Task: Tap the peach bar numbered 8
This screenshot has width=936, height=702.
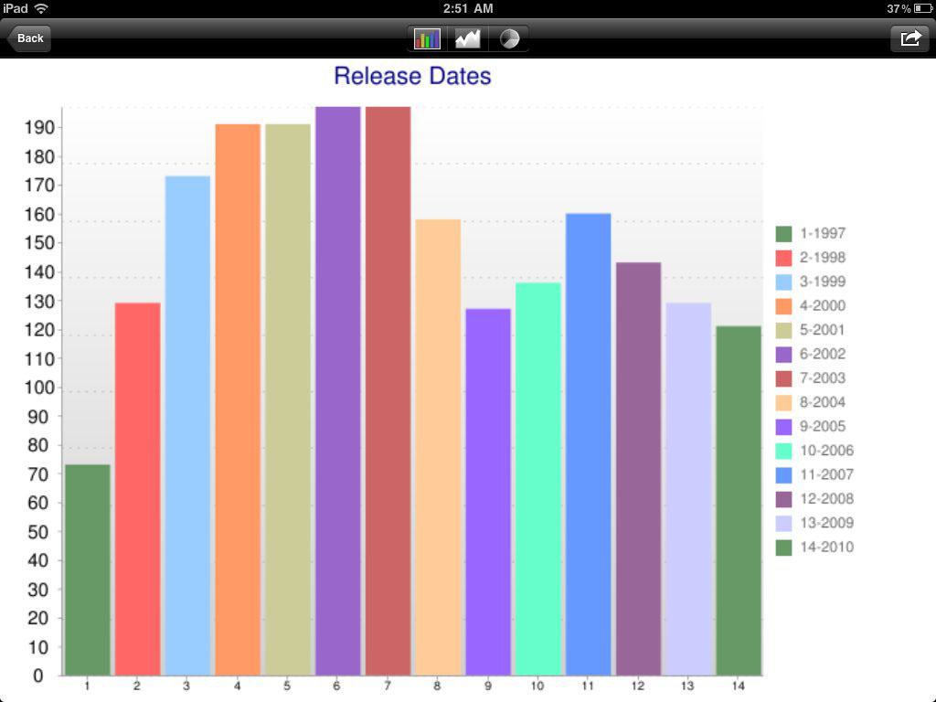Action: pos(438,448)
